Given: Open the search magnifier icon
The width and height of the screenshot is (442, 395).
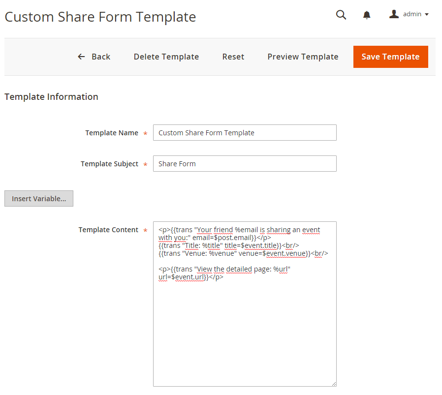Looking at the screenshot, I should coord(341,15).
